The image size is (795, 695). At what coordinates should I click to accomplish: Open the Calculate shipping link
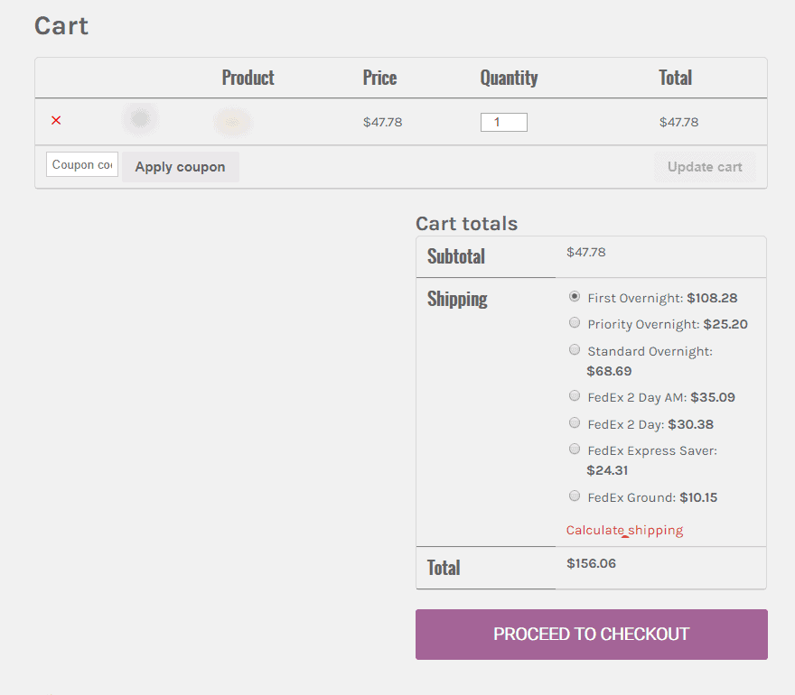click(x=624, y=531)
